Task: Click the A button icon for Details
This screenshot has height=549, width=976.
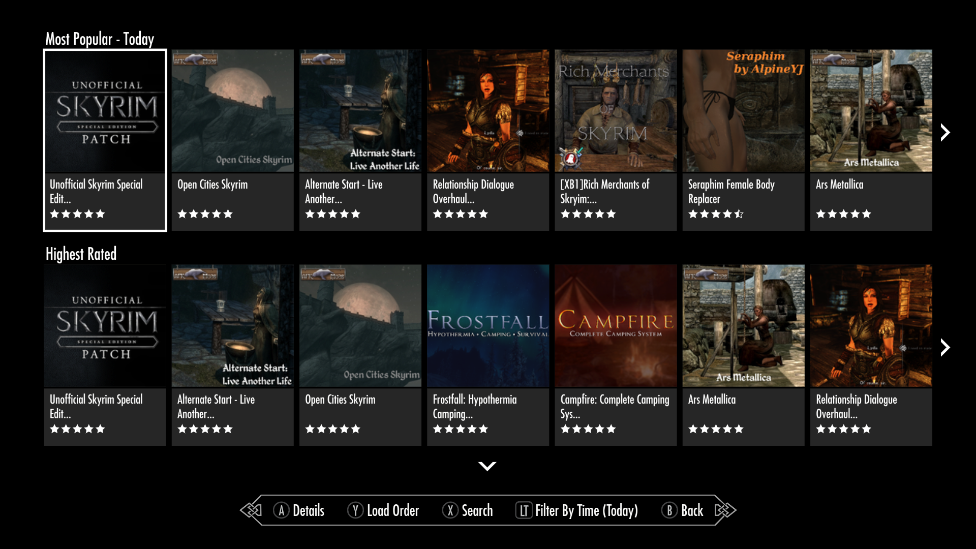Action: (x=281, y=510)
